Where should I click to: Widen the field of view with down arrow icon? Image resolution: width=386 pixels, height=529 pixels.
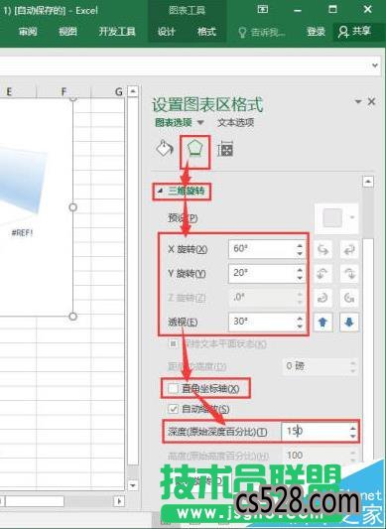click(349, 323)
